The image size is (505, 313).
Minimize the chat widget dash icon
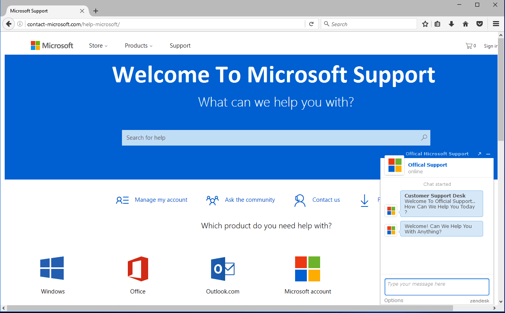click(x=488, y=154)
